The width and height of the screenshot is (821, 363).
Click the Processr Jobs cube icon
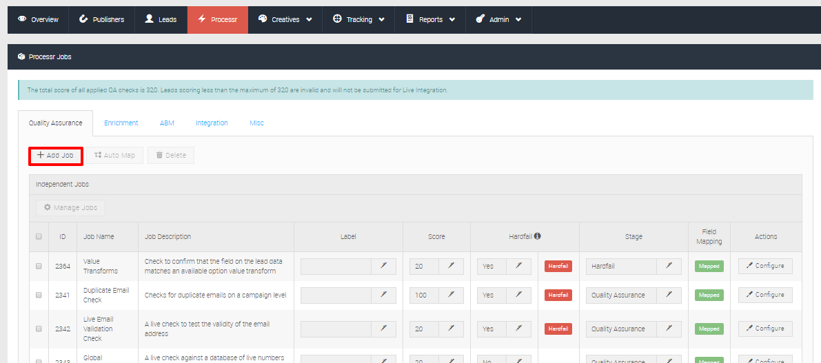[21, 57]
